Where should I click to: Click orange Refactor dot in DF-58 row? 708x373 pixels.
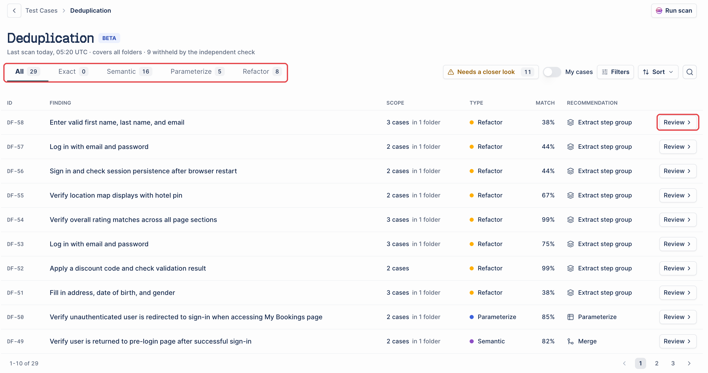coord(472,122)
